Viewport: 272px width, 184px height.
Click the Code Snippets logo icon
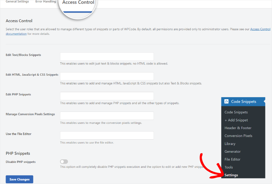pos(226,101)
